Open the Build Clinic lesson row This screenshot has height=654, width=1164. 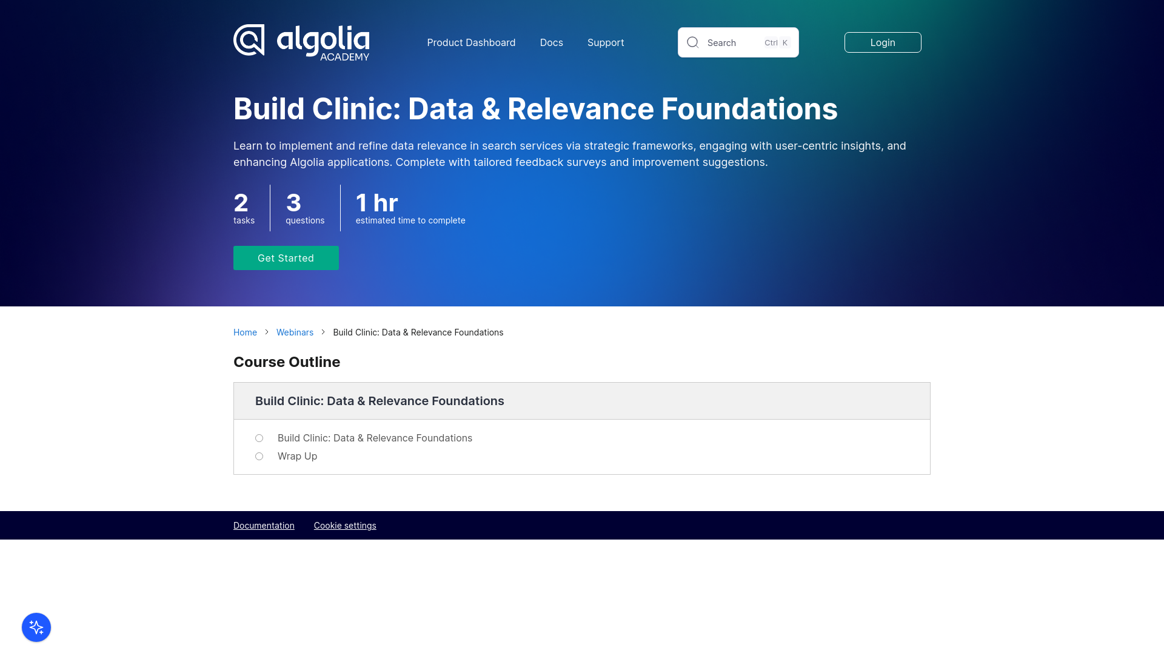click(x=375, y=438)
